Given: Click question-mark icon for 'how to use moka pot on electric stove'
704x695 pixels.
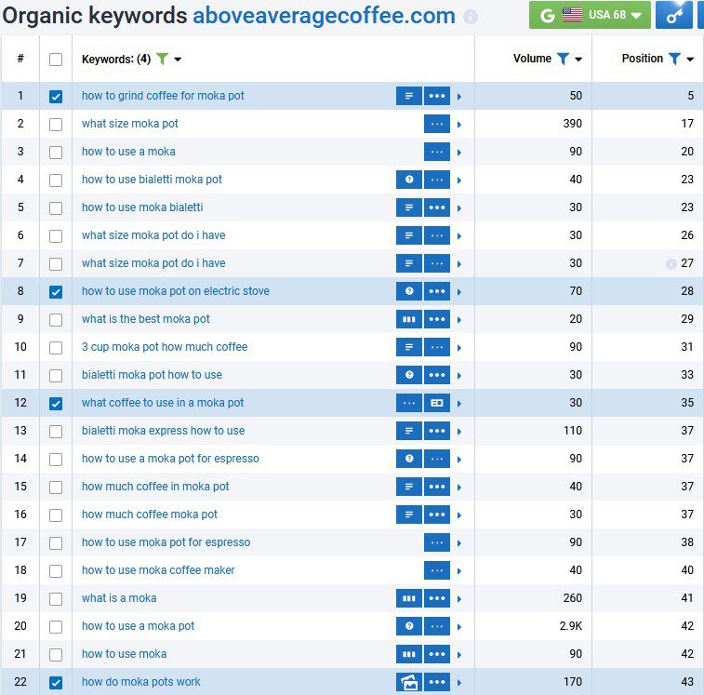Looking at the screenshot, I should coord(409,291).
